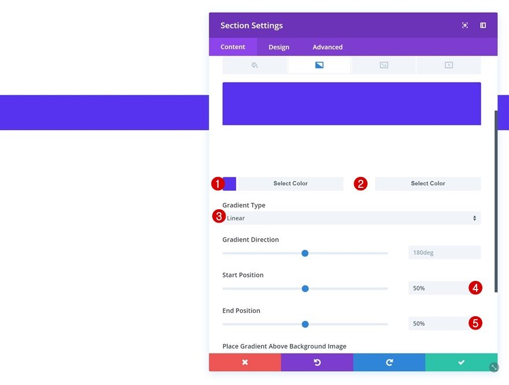Click the purple undo arrow button
This screenshot has width=509, height=385.
(x=317, y=362)
